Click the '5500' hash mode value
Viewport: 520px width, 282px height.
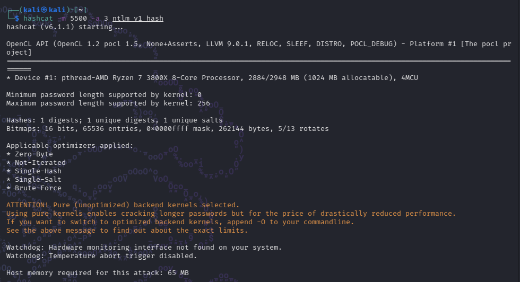pyautogui.click(x=79, y=19)
